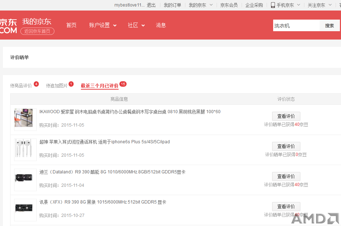Open the 讯景（XFX）R9 390 8G 黑狼 title
Image resolution: width=341 pixels, height=226 pixels.
[103, 202]
